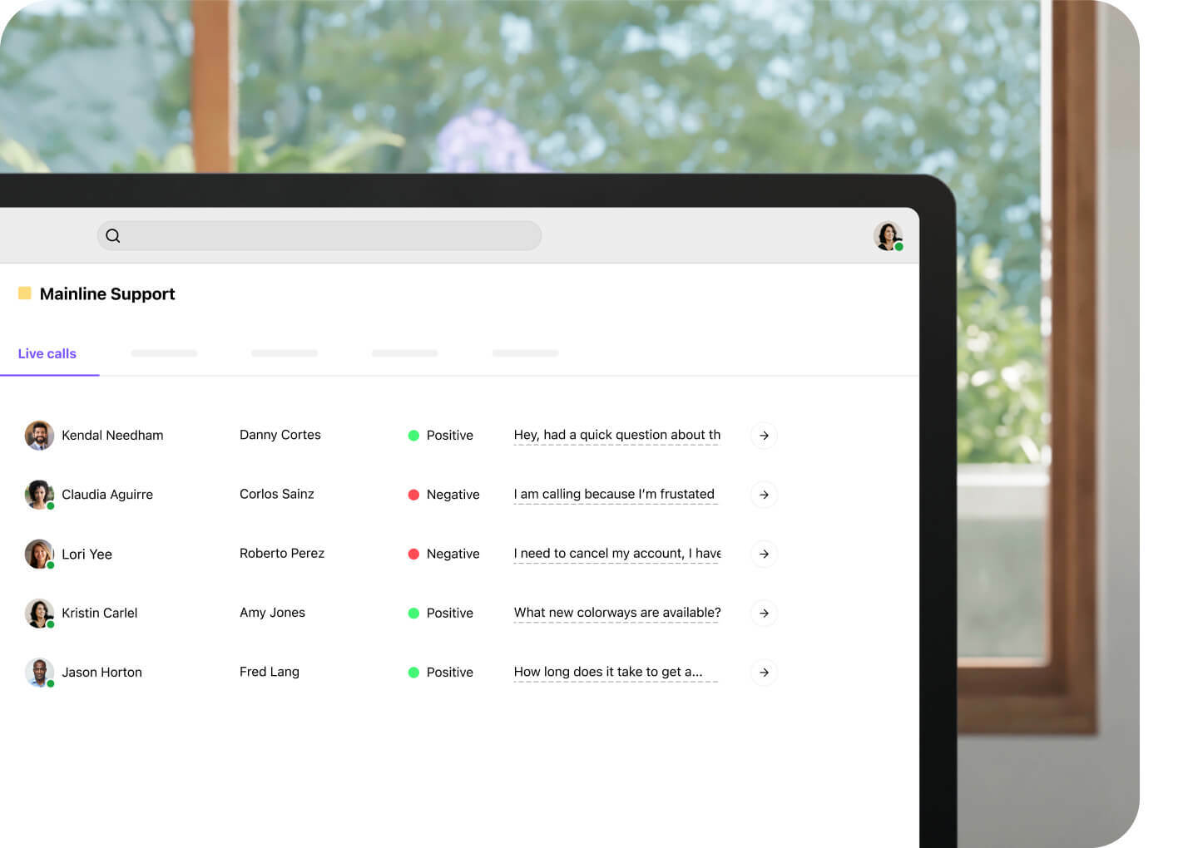Toggle Jason Horton's green availability indicator

[50, 685]
